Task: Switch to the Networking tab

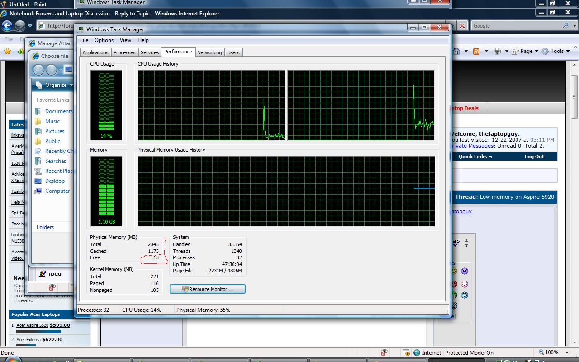Action: pyautogui.click(x=209, y=52)
